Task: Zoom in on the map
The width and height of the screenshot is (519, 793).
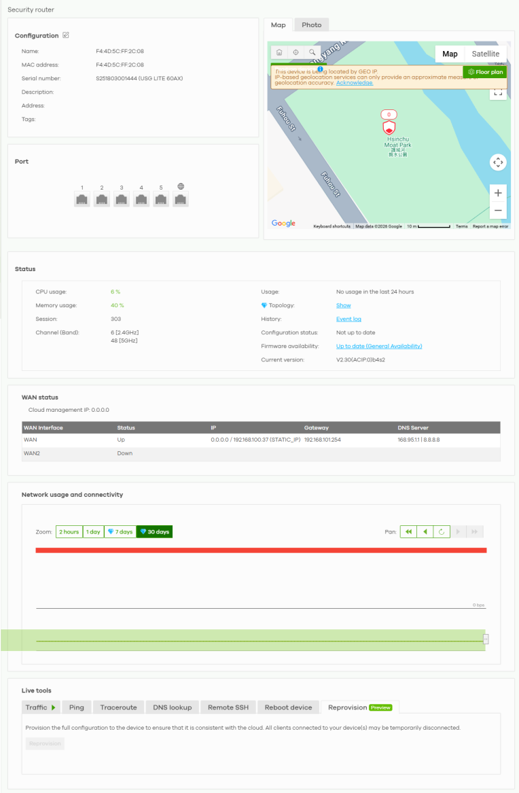Action: coord(498,193)
